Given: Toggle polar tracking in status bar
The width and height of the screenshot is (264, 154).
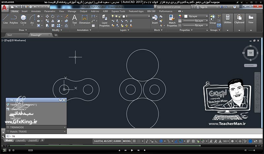Looking at the screenshot, I should pos(161,141).
